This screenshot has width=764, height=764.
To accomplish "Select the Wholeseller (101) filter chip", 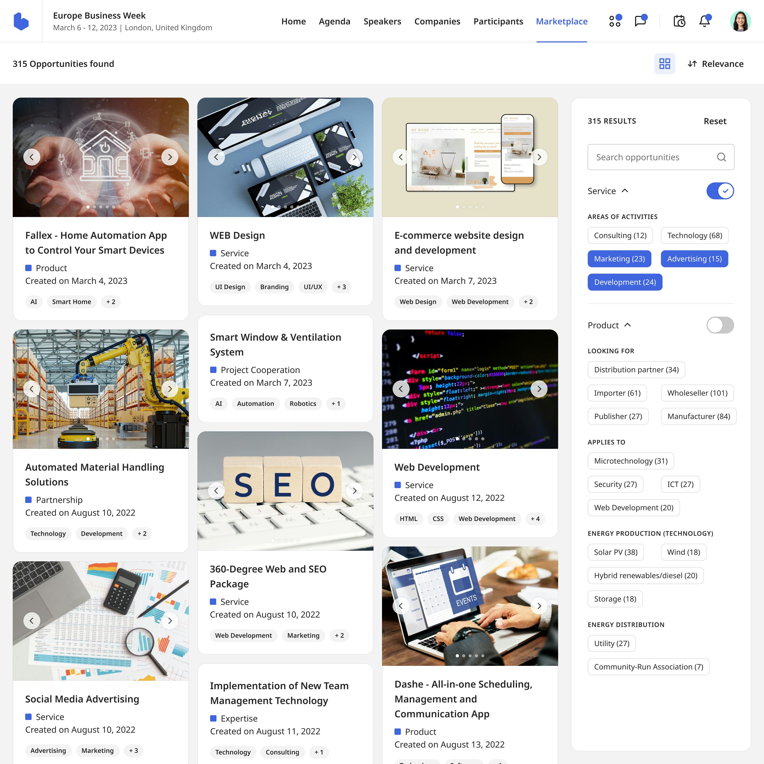I will coord(697,393).
